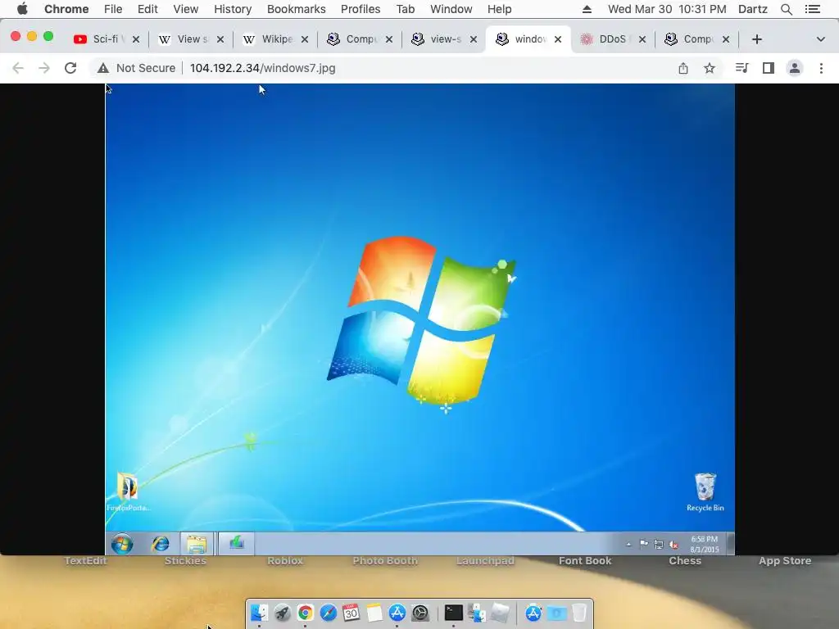Image resolution: width=839 pixels, height=629 pixels.
Task: Click Internet Explorer icon in Windows 7 taskbar
Action: tap(160, 544)
